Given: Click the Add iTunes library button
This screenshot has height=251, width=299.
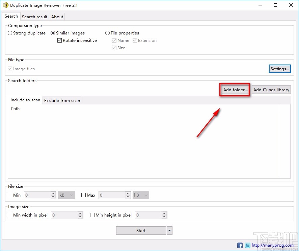Looking at the screenshot, I should pos(271,90).
